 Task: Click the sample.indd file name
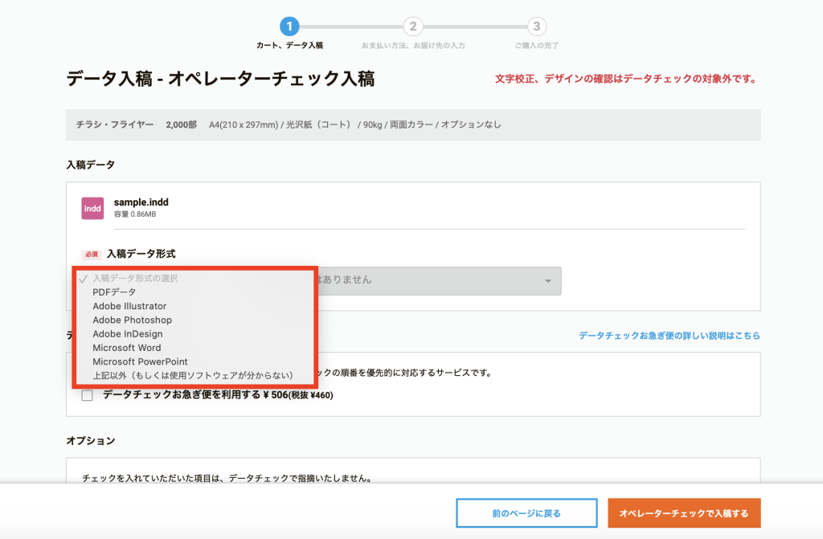pos(141,202)
